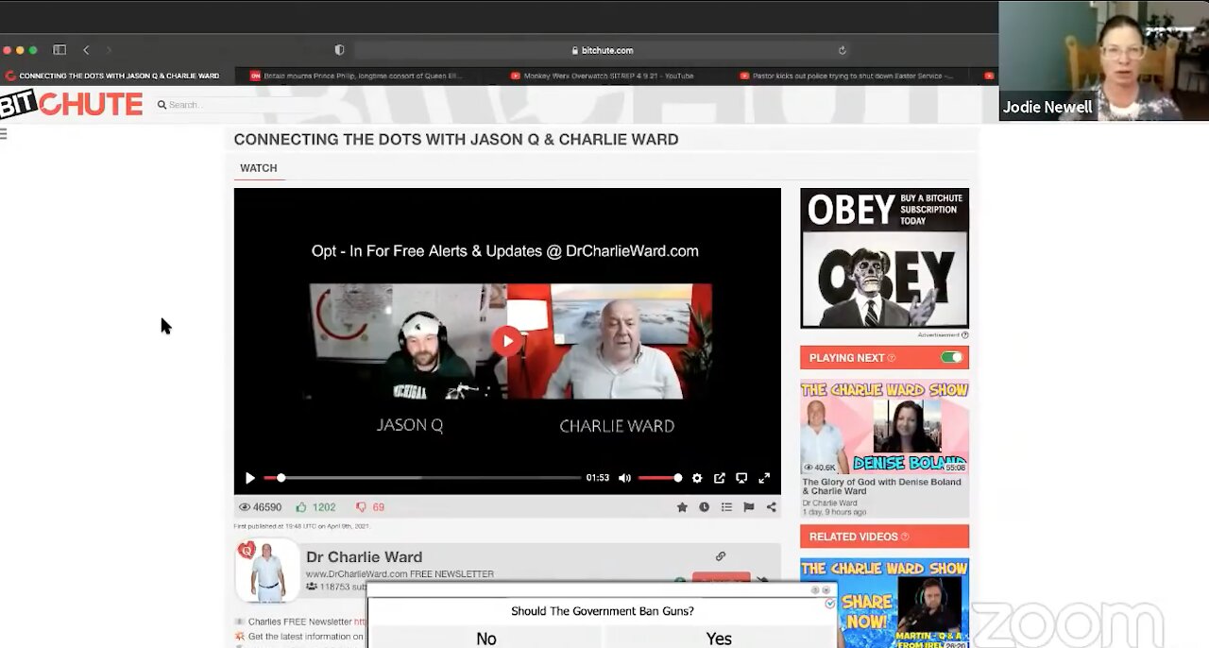Open the hamburger menu on BitChute's left side
The image size is (1209, 648).
[4, 134]
